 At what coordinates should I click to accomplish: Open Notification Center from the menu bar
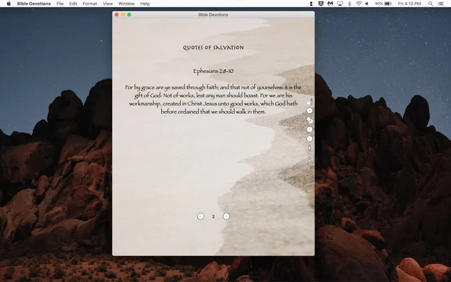click(x=441, y=4)
